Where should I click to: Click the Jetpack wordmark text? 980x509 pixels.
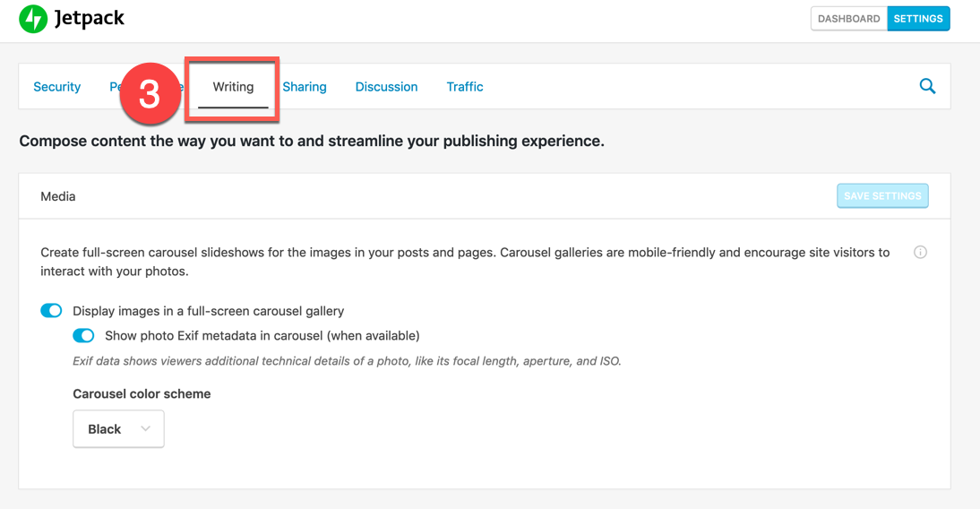(x=89, y=18)
